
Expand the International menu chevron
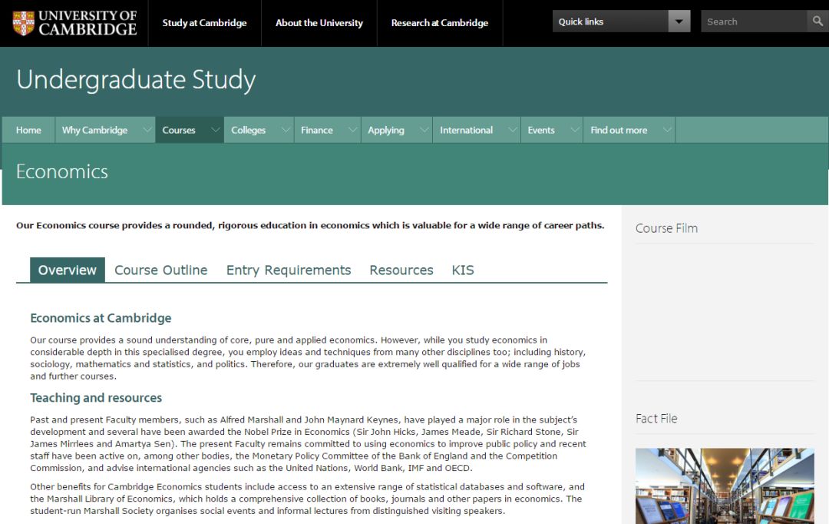[512, 130]
